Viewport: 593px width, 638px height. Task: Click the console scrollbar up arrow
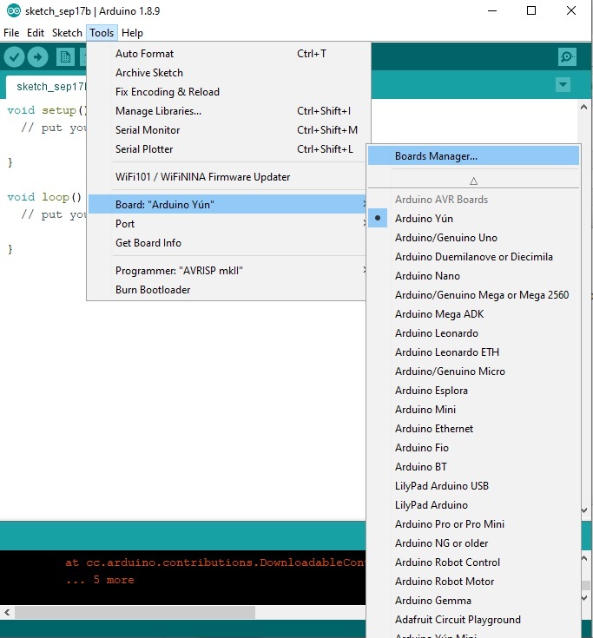(584, 558)
